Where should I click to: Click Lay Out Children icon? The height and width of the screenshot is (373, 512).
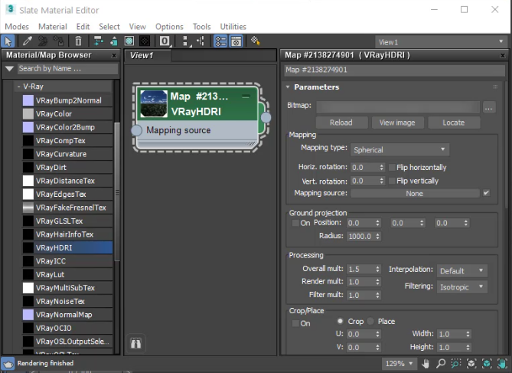click(x=201, y=41)
